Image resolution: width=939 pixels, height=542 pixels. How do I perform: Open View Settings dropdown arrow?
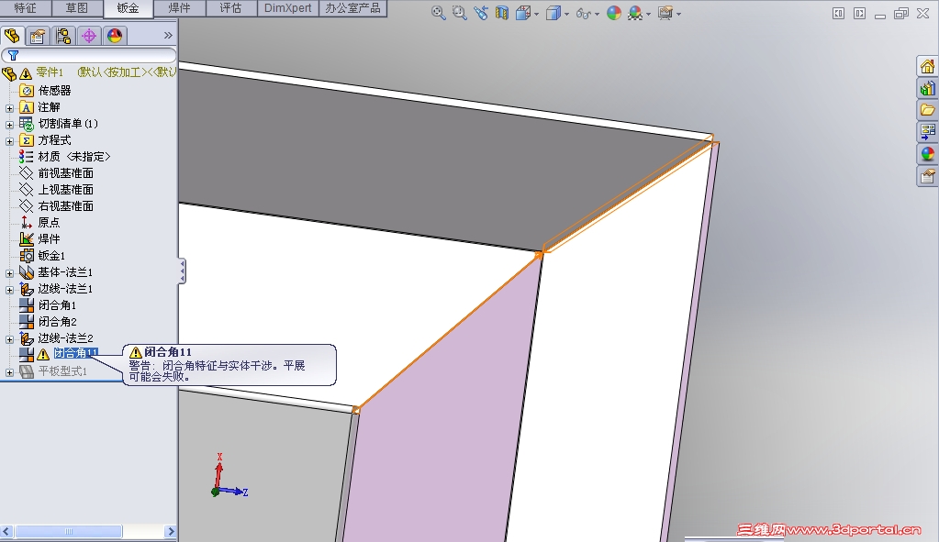[678, 14]
